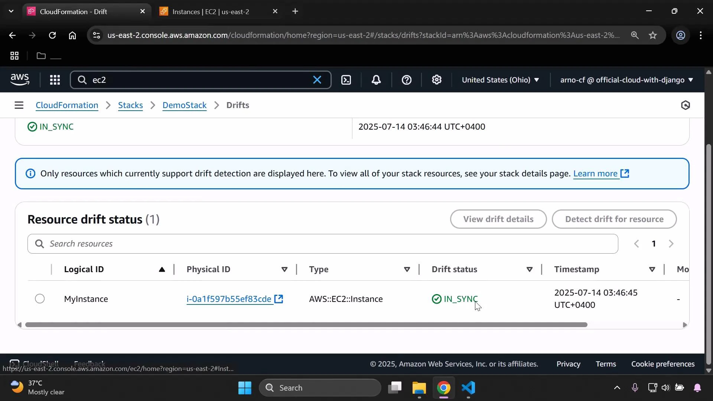The image size is (713, 401).
Task: Select the MyInstance row checkbox
Action: pyautogui.click(x=39, y=299)
